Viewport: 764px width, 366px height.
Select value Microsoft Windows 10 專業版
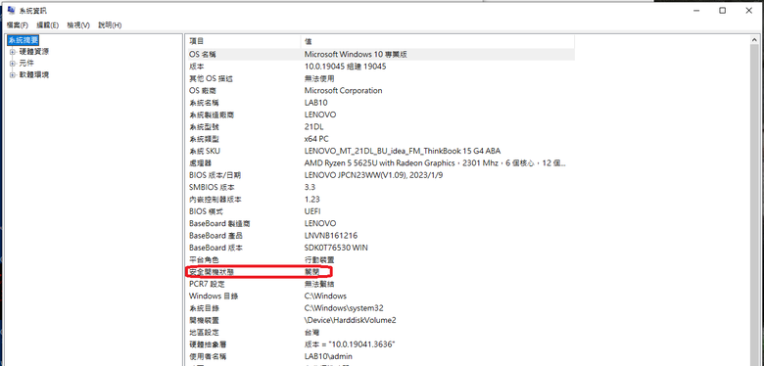tap(356, 55)
